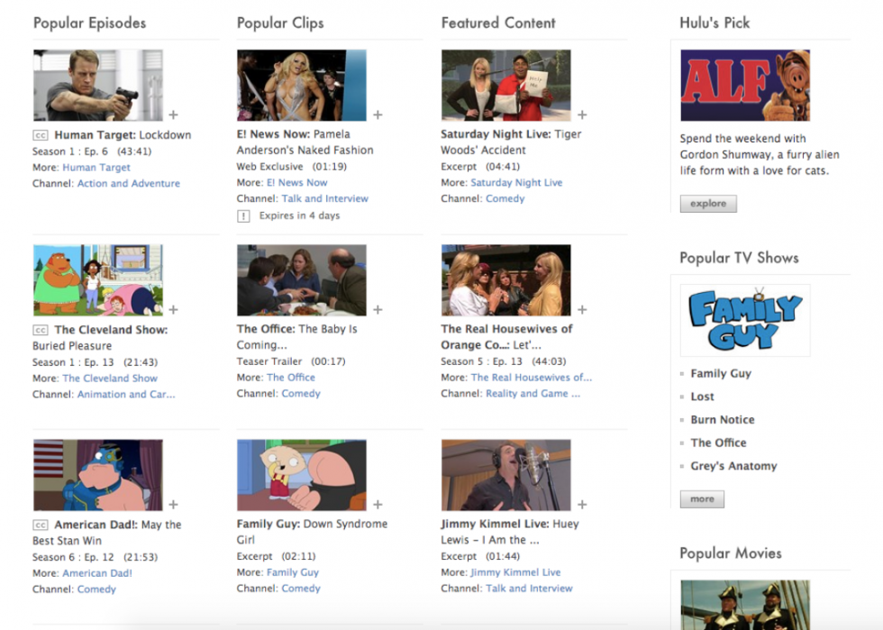Add Human Target Lockdown to queue (plus icon)
Viewport: 883px width, 630px height.
pos(173,114)
